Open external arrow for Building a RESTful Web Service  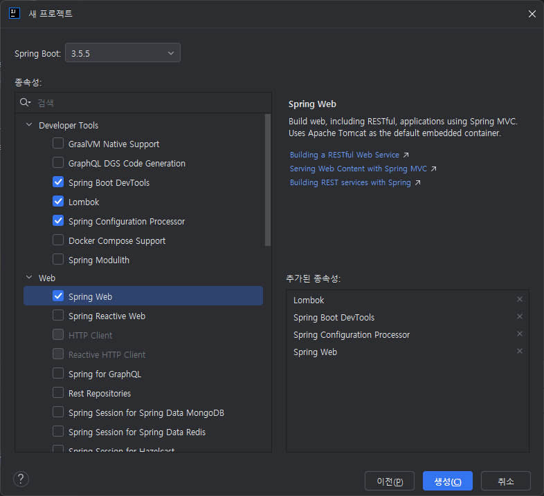(x=406, y=155)
